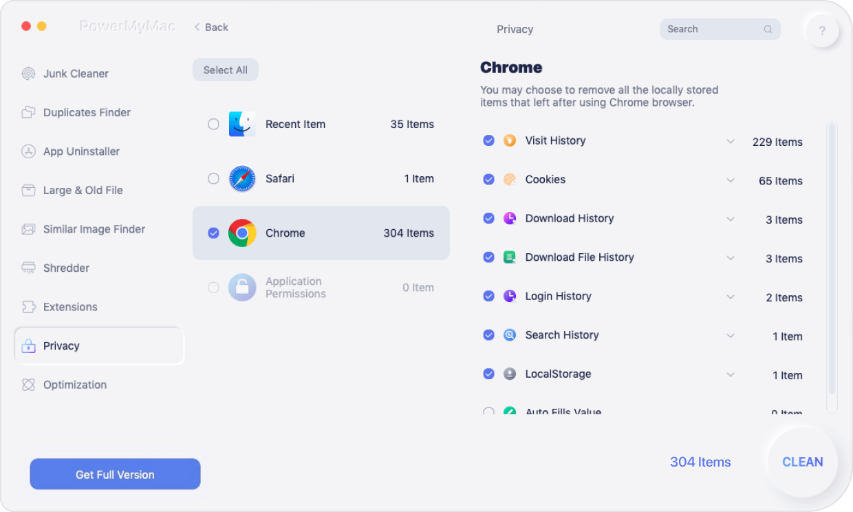Screen dimensions: 853x512
Task: Click the question mark help icon
Action: pos(822,30)
